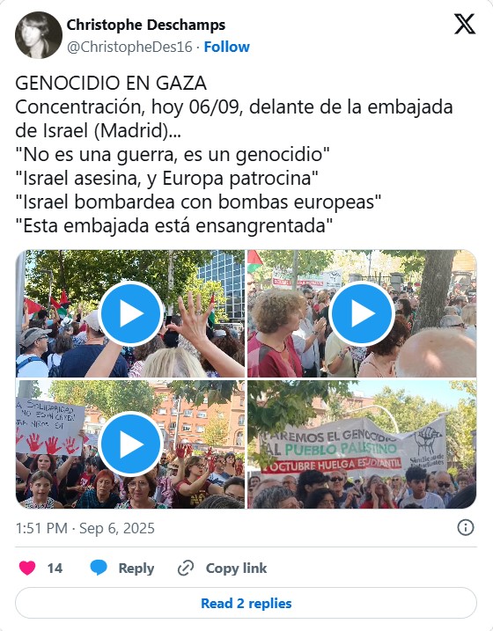The image size is (493, 631).
Task: Like the tweet with heart icon
Action: click(x=27, y=568)
